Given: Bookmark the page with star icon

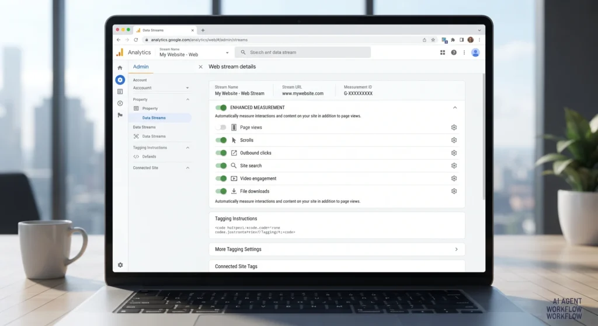Looking at the screenshot, I should coord(433,40).
